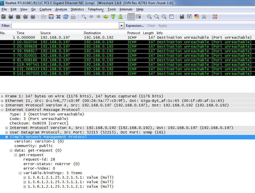Collapse the variable-bindings: 3 items node
This screenshot has height=193, width=255.
coord(20,173)
